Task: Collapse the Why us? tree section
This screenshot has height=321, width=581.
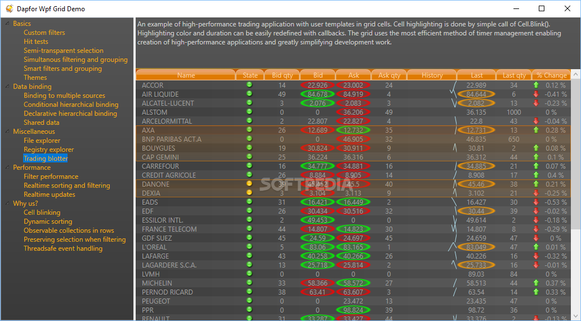Action: pos(7,204)
